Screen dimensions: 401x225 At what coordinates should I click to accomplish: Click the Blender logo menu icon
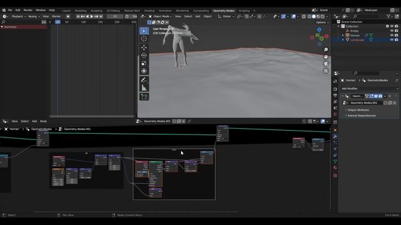click(4, 10)
